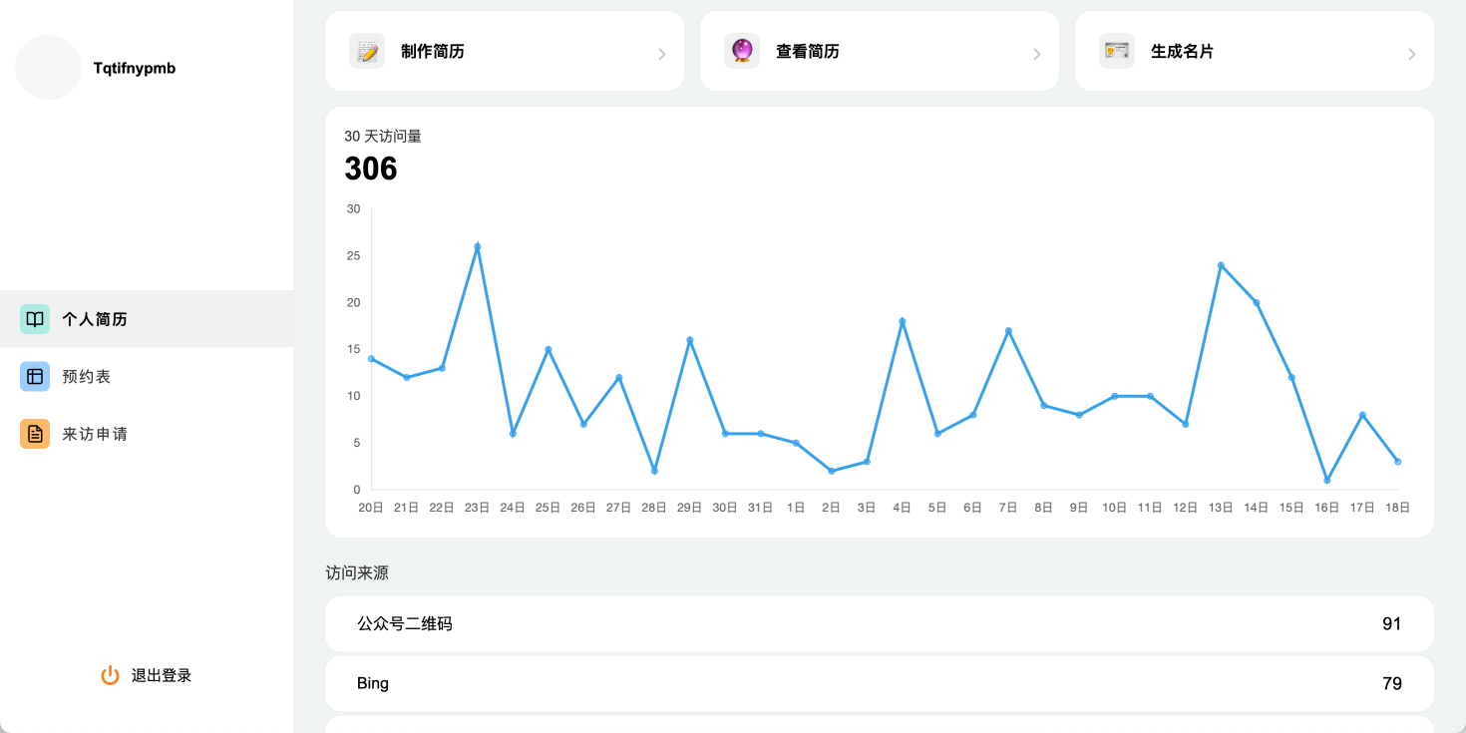This screenshot has height=733, width=1466.
Task: Click the 退出登录 logout button
Action: pos(147,675)
